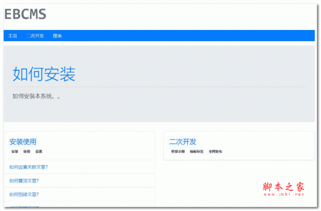Click the 如何安装本系统 description text

tap(36, 96)
